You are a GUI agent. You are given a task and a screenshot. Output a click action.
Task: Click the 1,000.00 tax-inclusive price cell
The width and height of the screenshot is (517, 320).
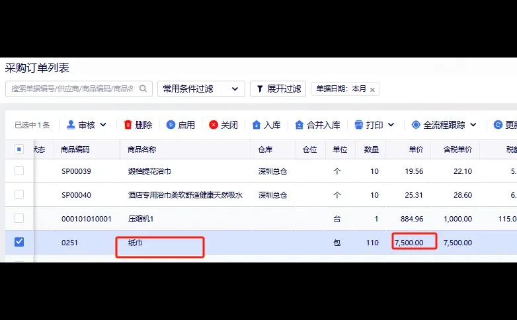coord(457,219)
